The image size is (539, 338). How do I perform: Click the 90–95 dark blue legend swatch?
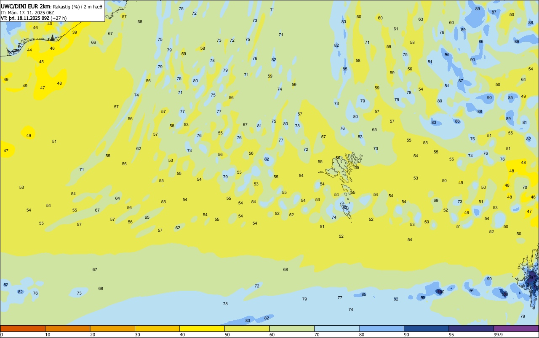tap(426, 328)
